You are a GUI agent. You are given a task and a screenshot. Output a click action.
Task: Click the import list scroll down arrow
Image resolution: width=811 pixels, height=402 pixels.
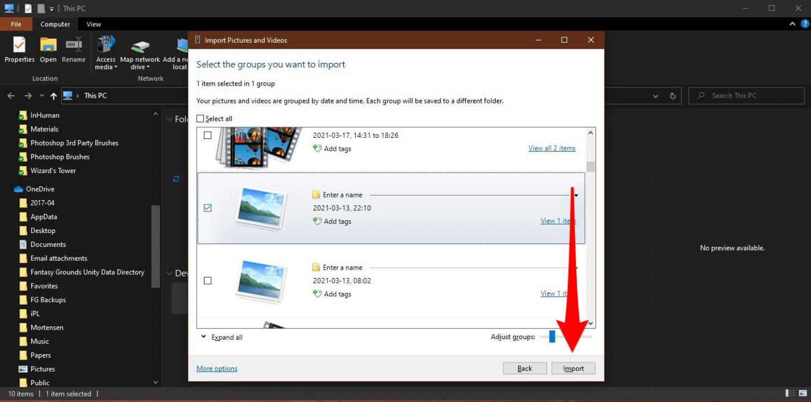[x=590, y=323]
